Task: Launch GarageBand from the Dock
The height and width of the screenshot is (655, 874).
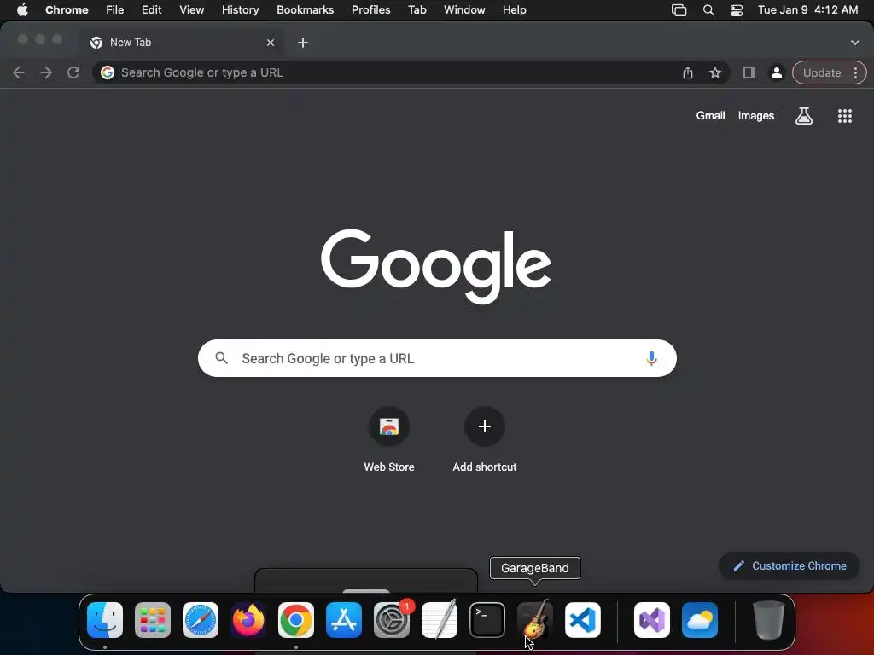Action: pyautogui.click(x=535, y=620)
